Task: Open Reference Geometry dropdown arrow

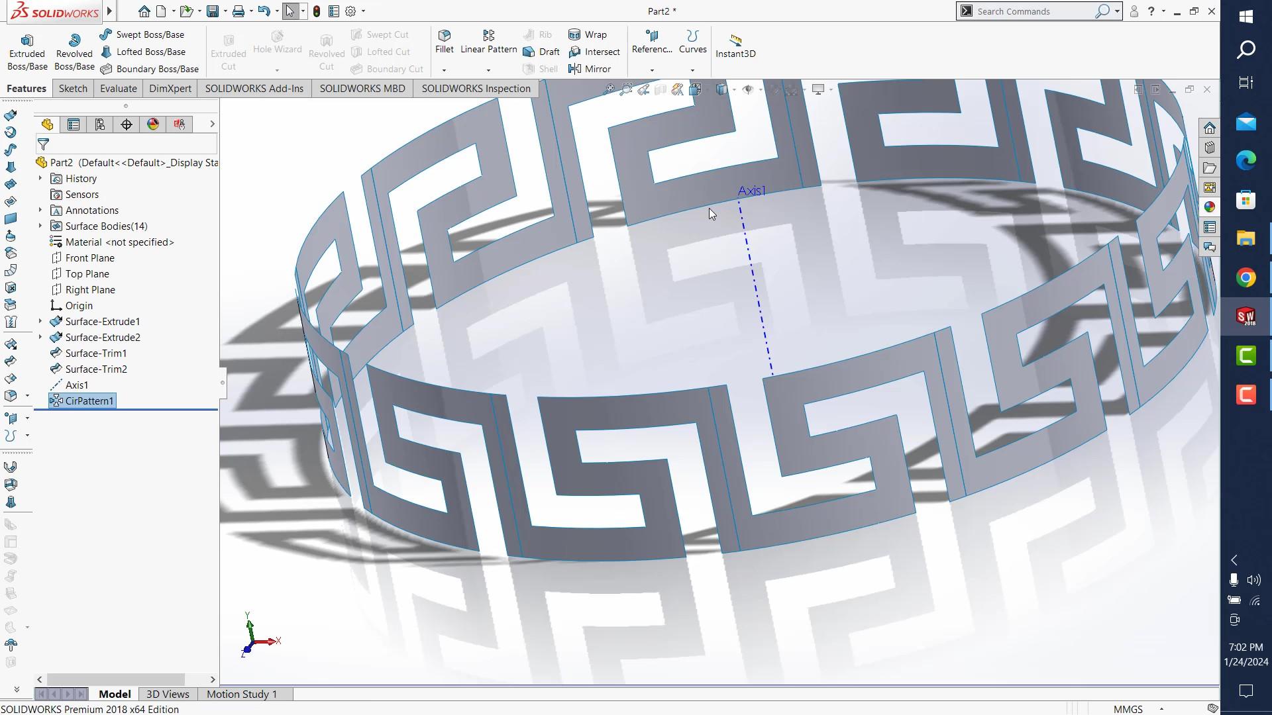Action: point(652,70)
